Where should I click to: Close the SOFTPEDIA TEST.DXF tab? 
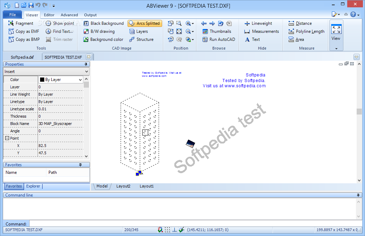coord(89,57)
